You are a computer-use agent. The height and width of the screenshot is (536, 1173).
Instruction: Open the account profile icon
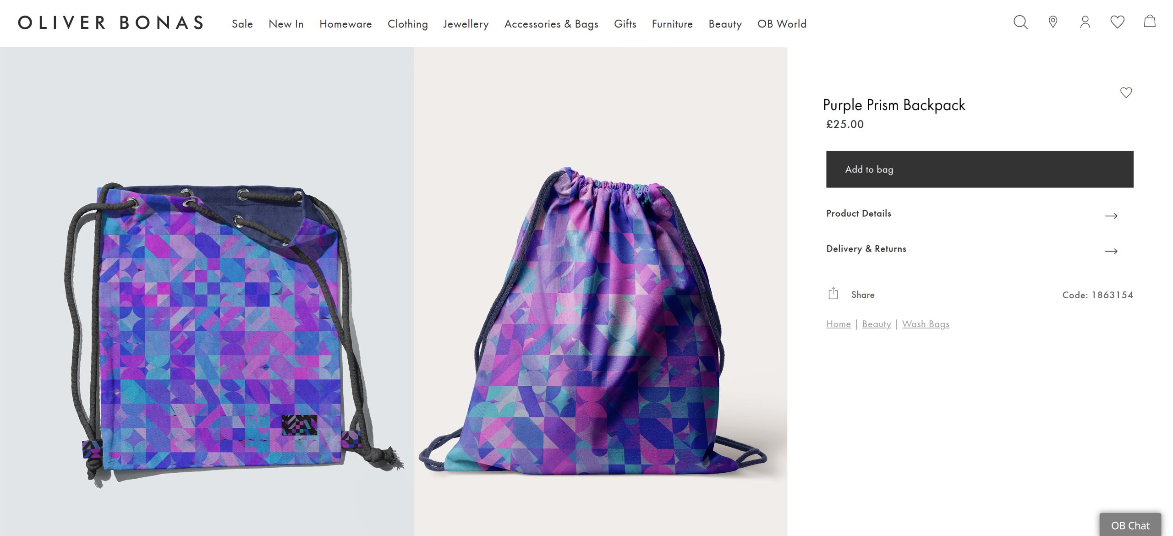1085,22
